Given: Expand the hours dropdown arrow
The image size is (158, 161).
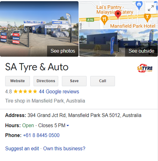Looking at the screenshot, I should point(68,125).
